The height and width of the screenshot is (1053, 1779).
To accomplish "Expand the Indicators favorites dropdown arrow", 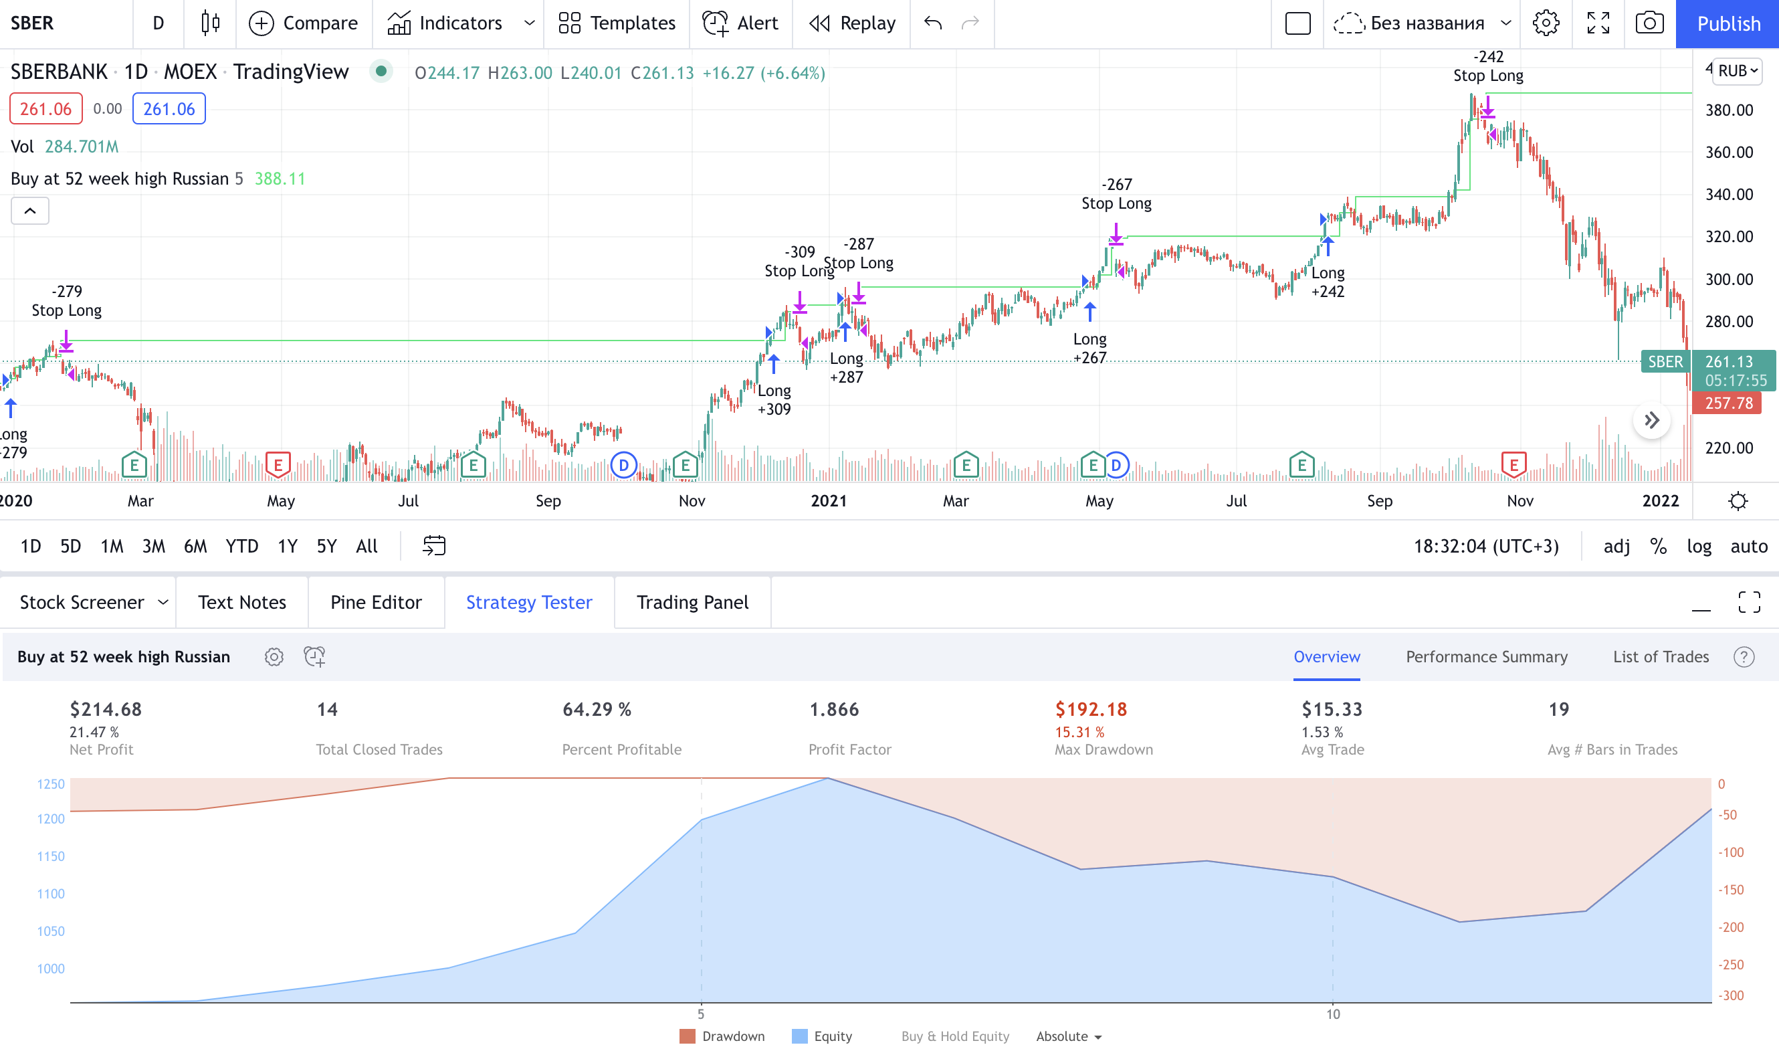I will [x=529, y=23].
